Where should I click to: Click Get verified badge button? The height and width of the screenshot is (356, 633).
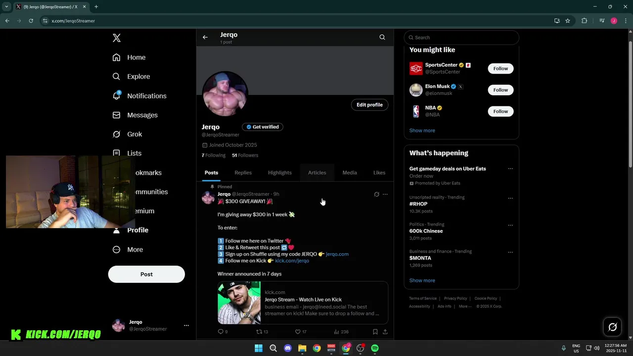[x=263, y=127]
